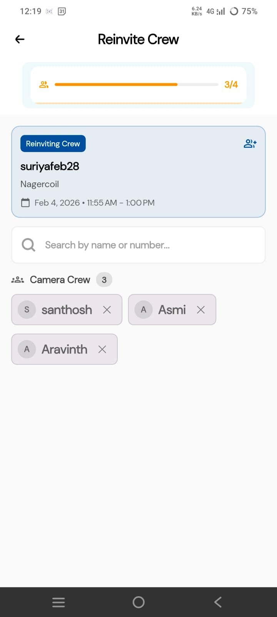Tap the Camera Crew count badge 3
The width and height of the screenshot is (277, 617).
pos(104,280)
